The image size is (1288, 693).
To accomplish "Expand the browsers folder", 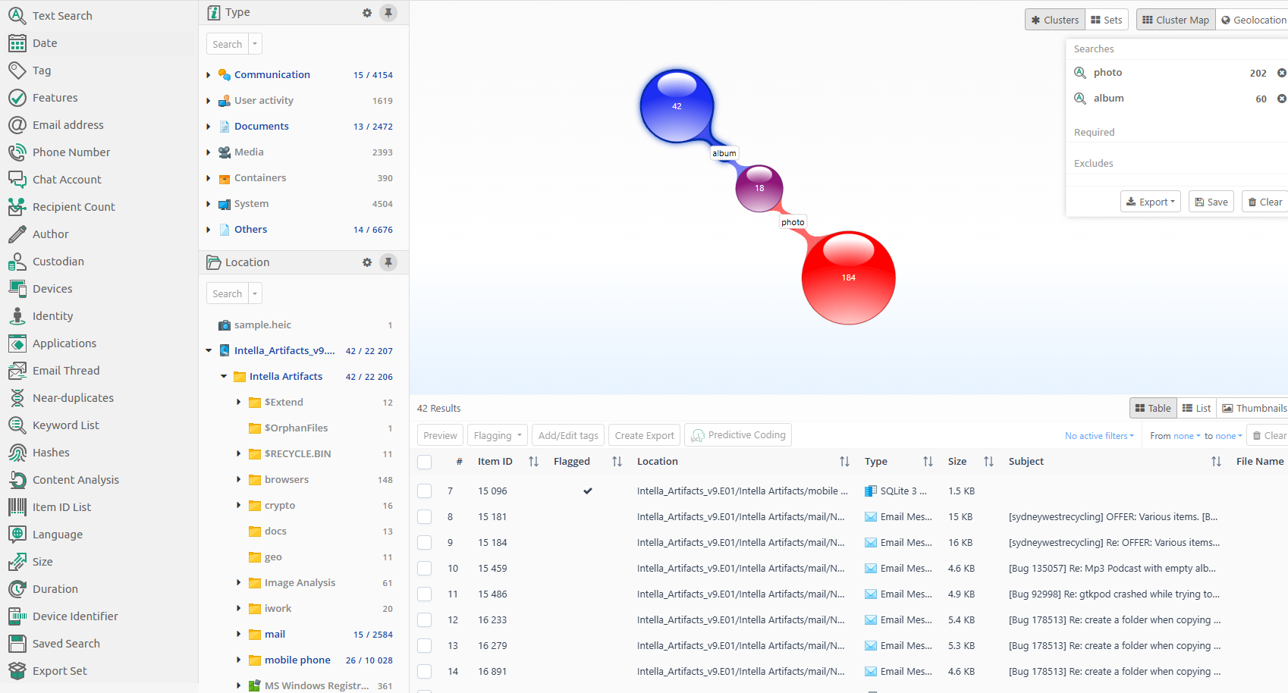I will 239,480.
